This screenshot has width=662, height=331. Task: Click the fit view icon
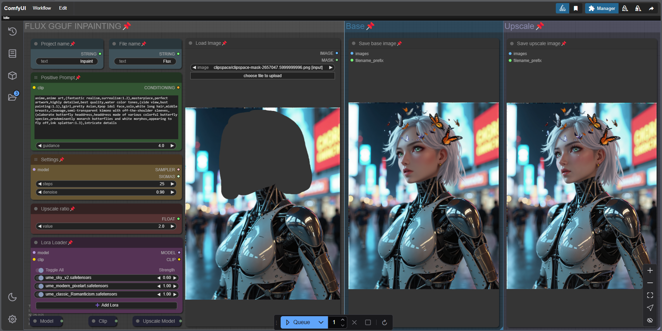click(x=650, y=295)
